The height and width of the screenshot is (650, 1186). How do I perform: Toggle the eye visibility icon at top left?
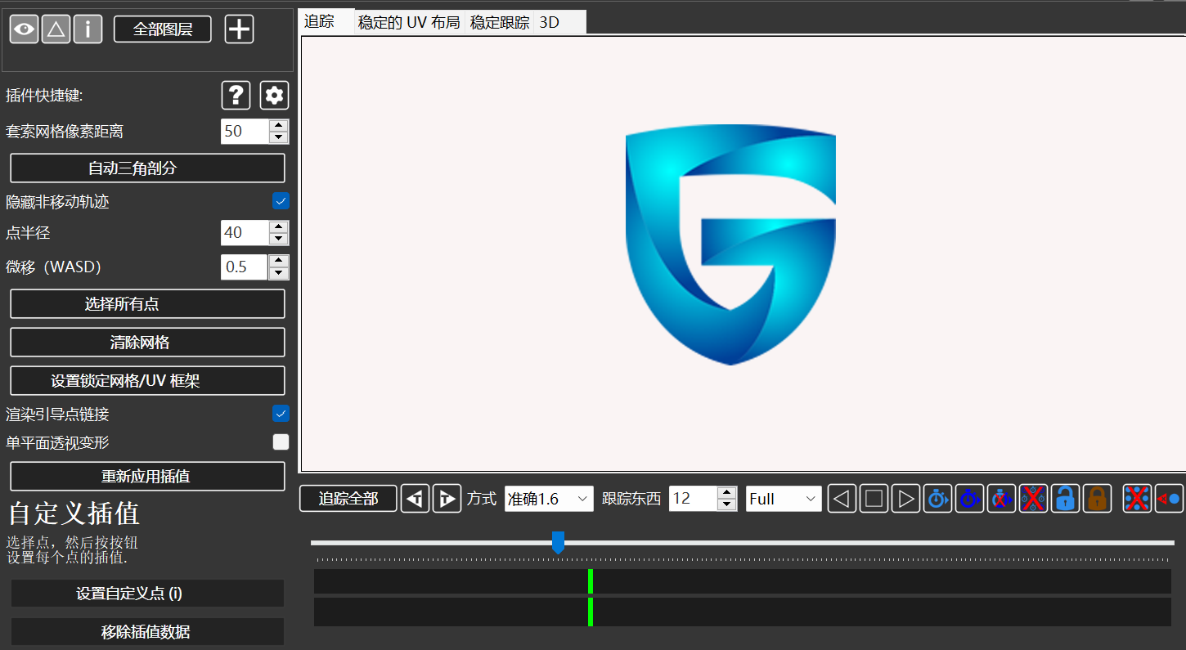(x=24, y=29)
